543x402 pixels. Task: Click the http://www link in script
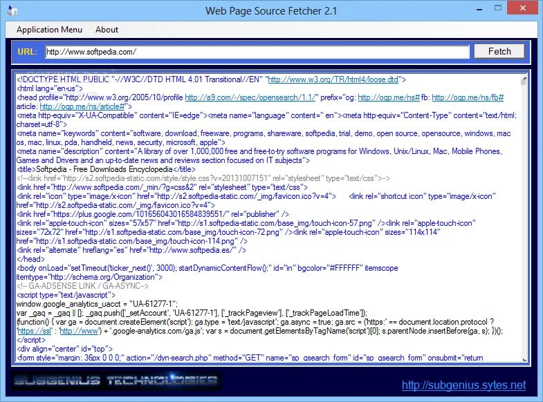tap(79, 331)
